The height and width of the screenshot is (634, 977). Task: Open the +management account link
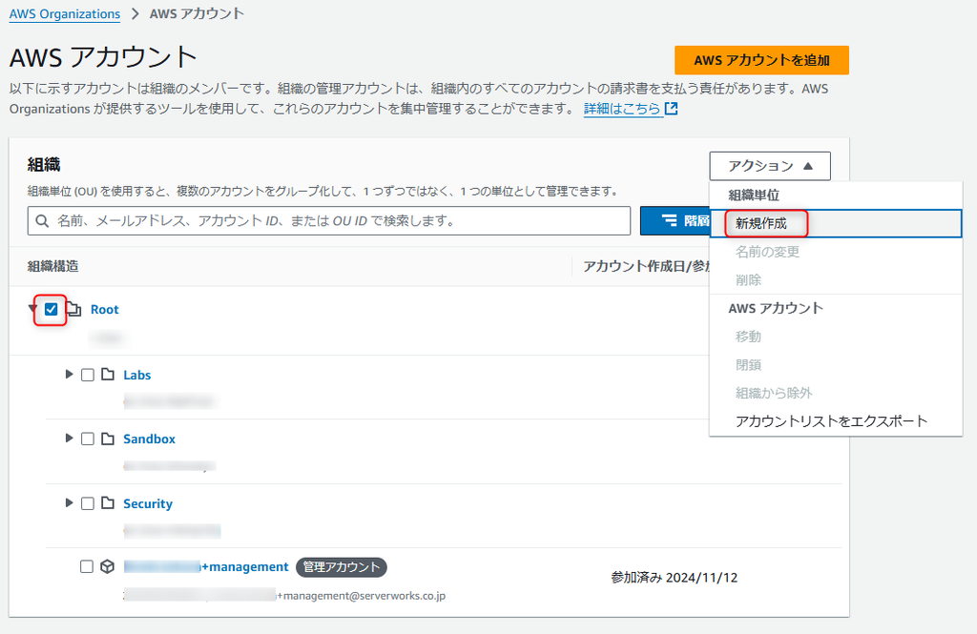[x=206, y=566]
